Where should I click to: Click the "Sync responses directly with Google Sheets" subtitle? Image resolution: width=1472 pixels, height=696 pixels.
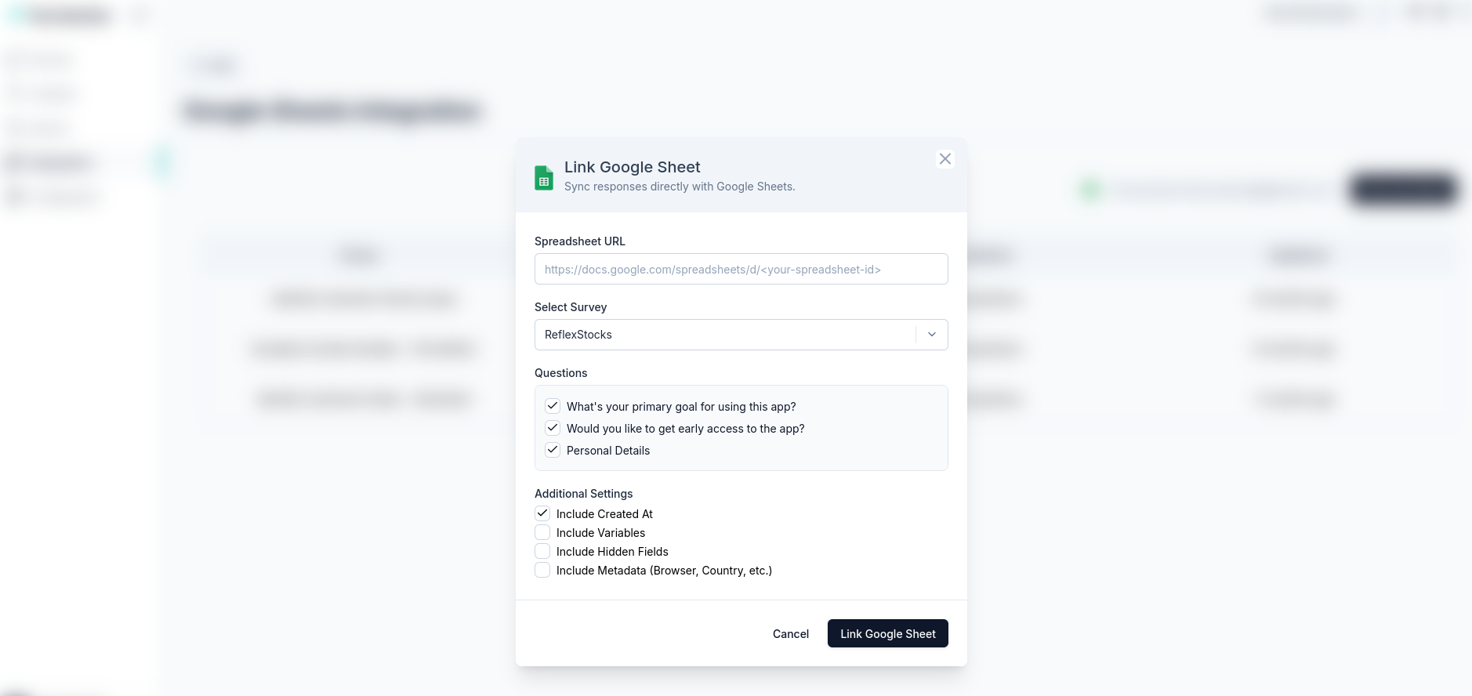pos(680,187)
